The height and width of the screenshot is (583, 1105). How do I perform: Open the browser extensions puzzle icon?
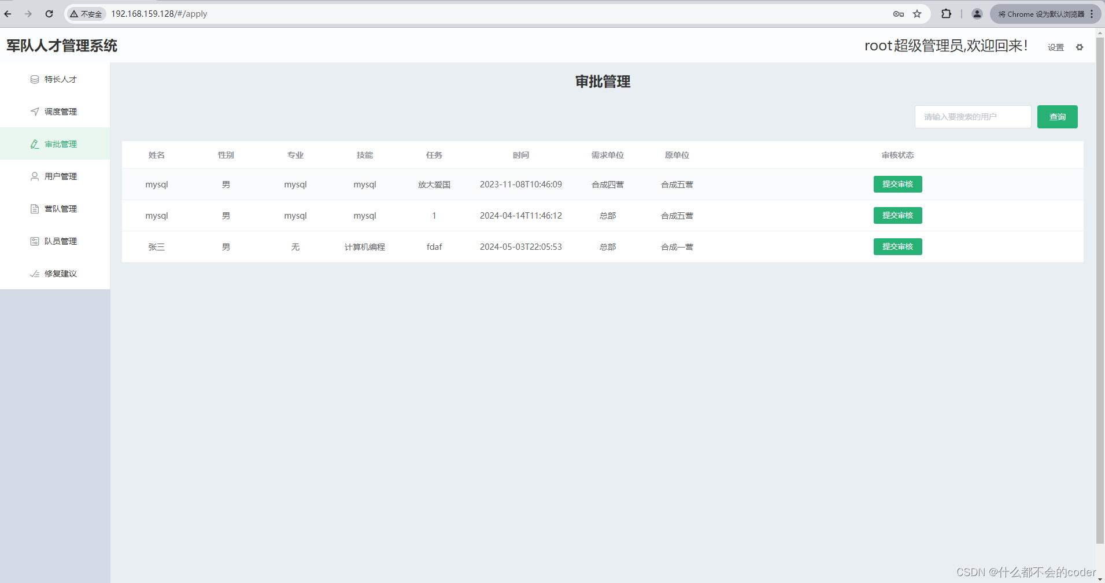[946, 14]
